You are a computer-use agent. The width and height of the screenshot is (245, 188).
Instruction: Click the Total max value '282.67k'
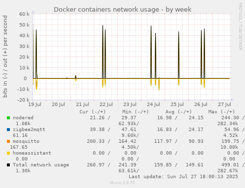coord(228,171)
